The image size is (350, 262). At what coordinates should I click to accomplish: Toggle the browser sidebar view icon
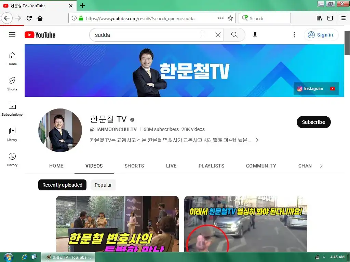(x=330, y=18)
